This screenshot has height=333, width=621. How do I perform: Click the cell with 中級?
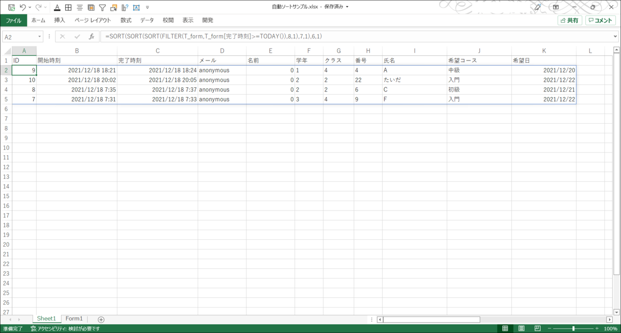pos(479,70)
